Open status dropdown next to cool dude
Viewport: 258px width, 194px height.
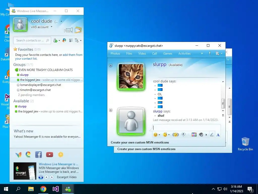pyautogui.click(x=61, y=21)
